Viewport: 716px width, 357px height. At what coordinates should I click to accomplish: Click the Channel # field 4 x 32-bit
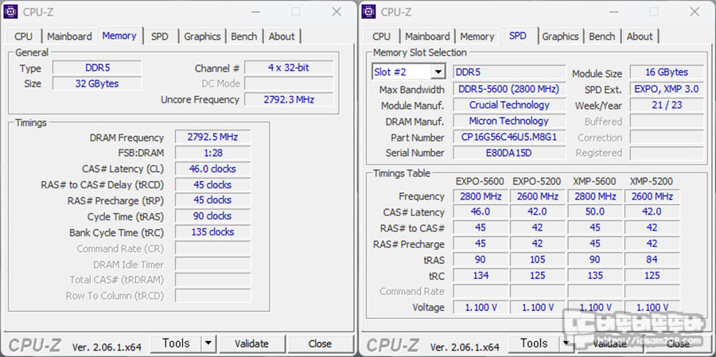pos(289,68)
